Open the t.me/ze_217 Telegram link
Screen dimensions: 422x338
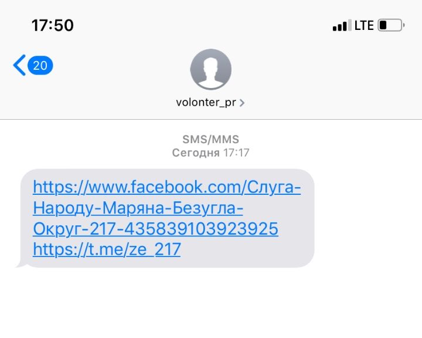point(107,249)
